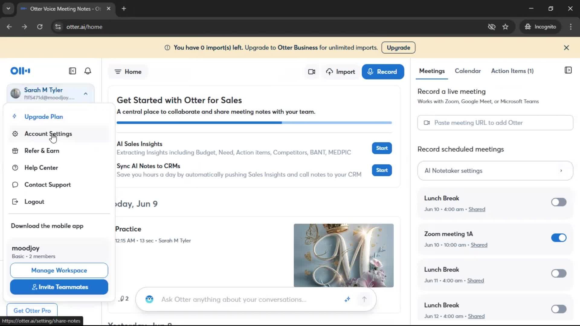This screenshot has width=580, height=326.
Task: Click the info icon in the banner
Action: tap(167, 48)
